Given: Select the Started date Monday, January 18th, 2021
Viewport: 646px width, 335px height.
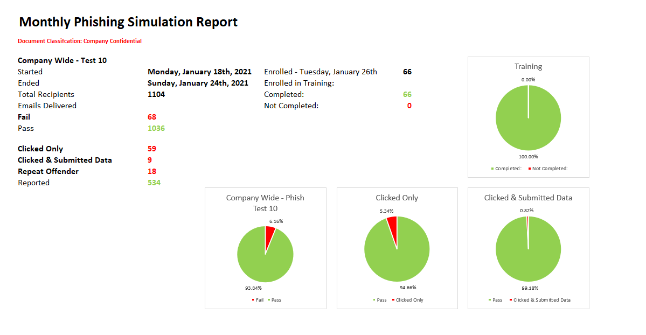Looking at the screenshot, I should [x=199, y=72].
